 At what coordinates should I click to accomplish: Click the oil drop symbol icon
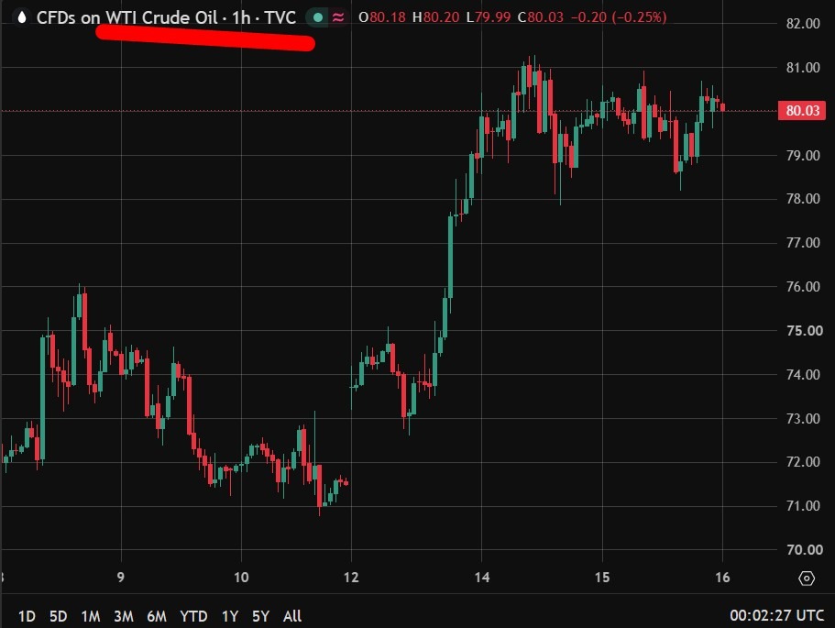(22, 17)
